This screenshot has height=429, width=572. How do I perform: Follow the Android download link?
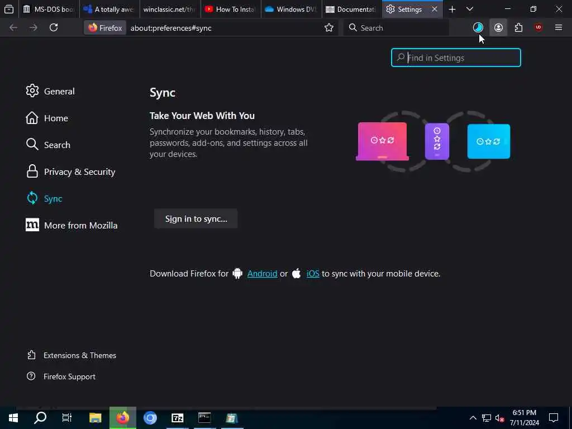(x=263, y=274)
